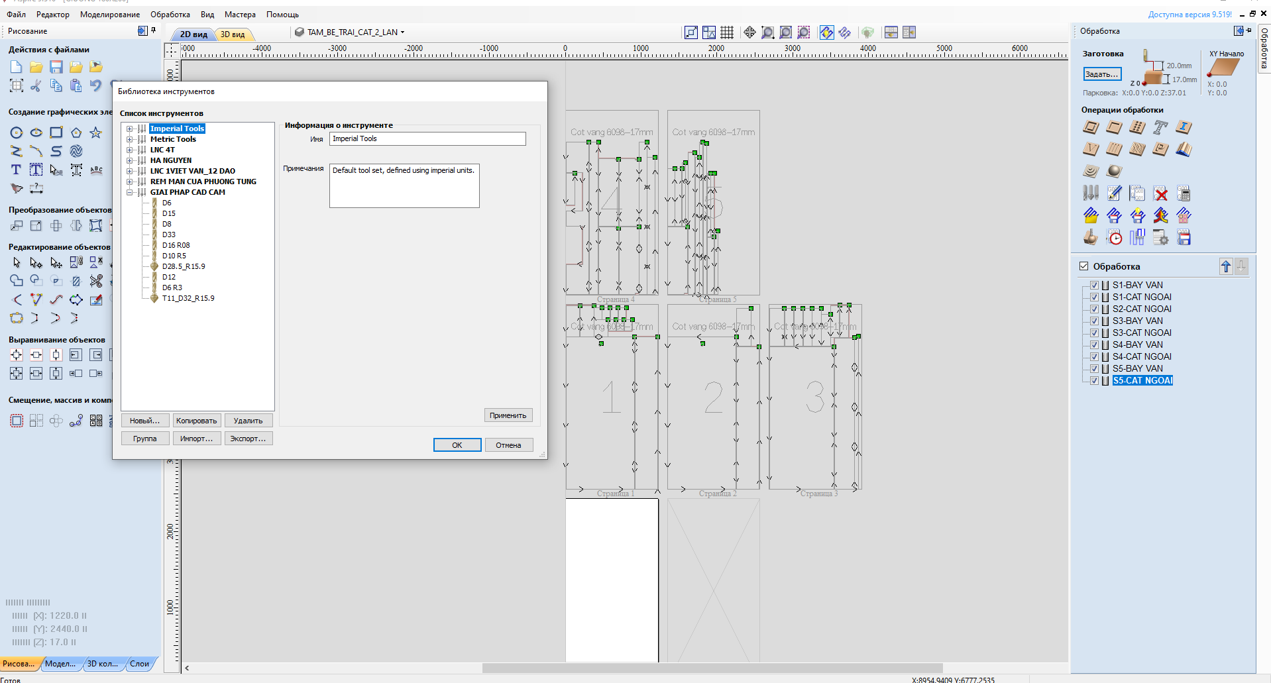1271x683 pixels.
Task: Open the toolpath time estimate clock icon
Action: click(x=1115, y=237)
